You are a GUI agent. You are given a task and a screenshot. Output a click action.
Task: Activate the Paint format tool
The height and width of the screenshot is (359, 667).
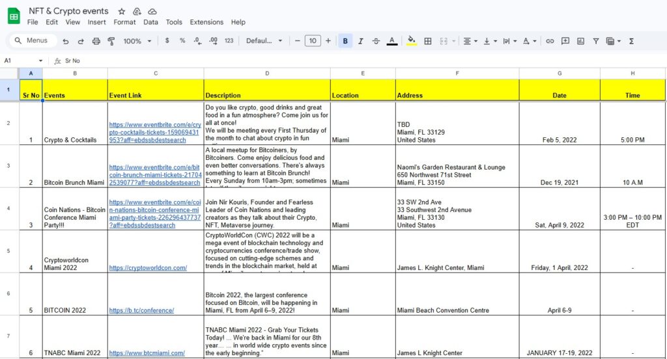click(x=111, y=41)
